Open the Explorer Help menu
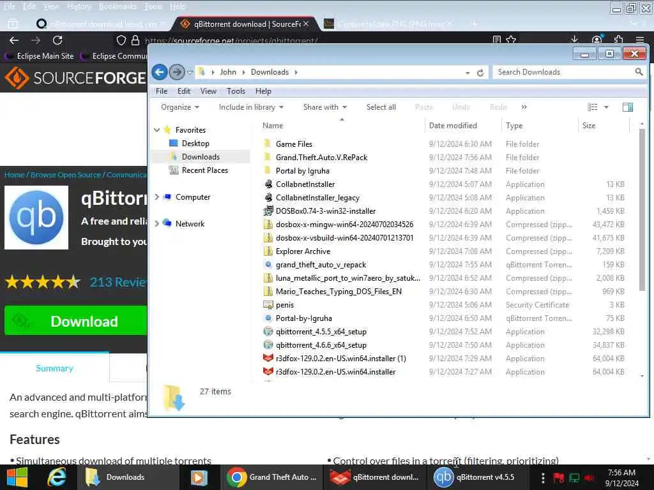Viewport: 654px width, 490px height. [263, 91]
